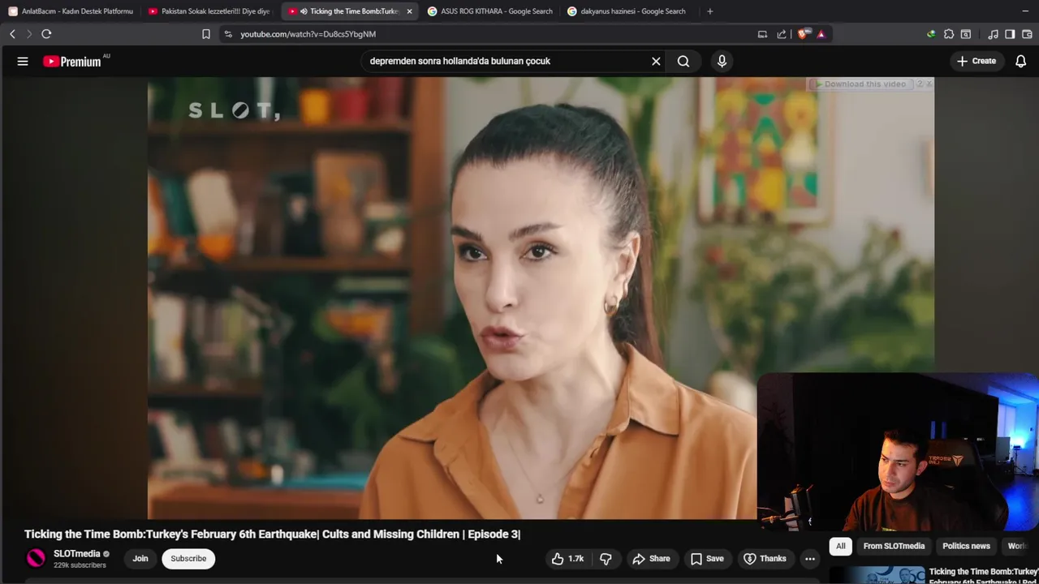Click the browser address bar URL
This screenshot has height=584, width=1039.
[308, 34]
